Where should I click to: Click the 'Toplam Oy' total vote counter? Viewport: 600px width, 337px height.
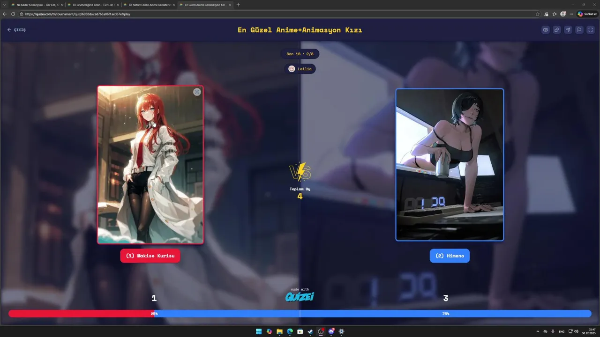tap(300, 192)
